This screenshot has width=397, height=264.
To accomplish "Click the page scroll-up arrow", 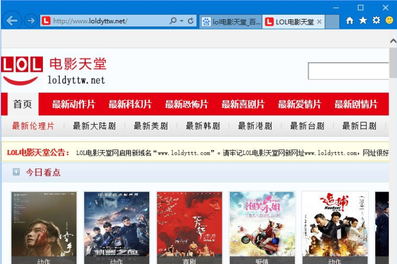I will pos(393,41).
